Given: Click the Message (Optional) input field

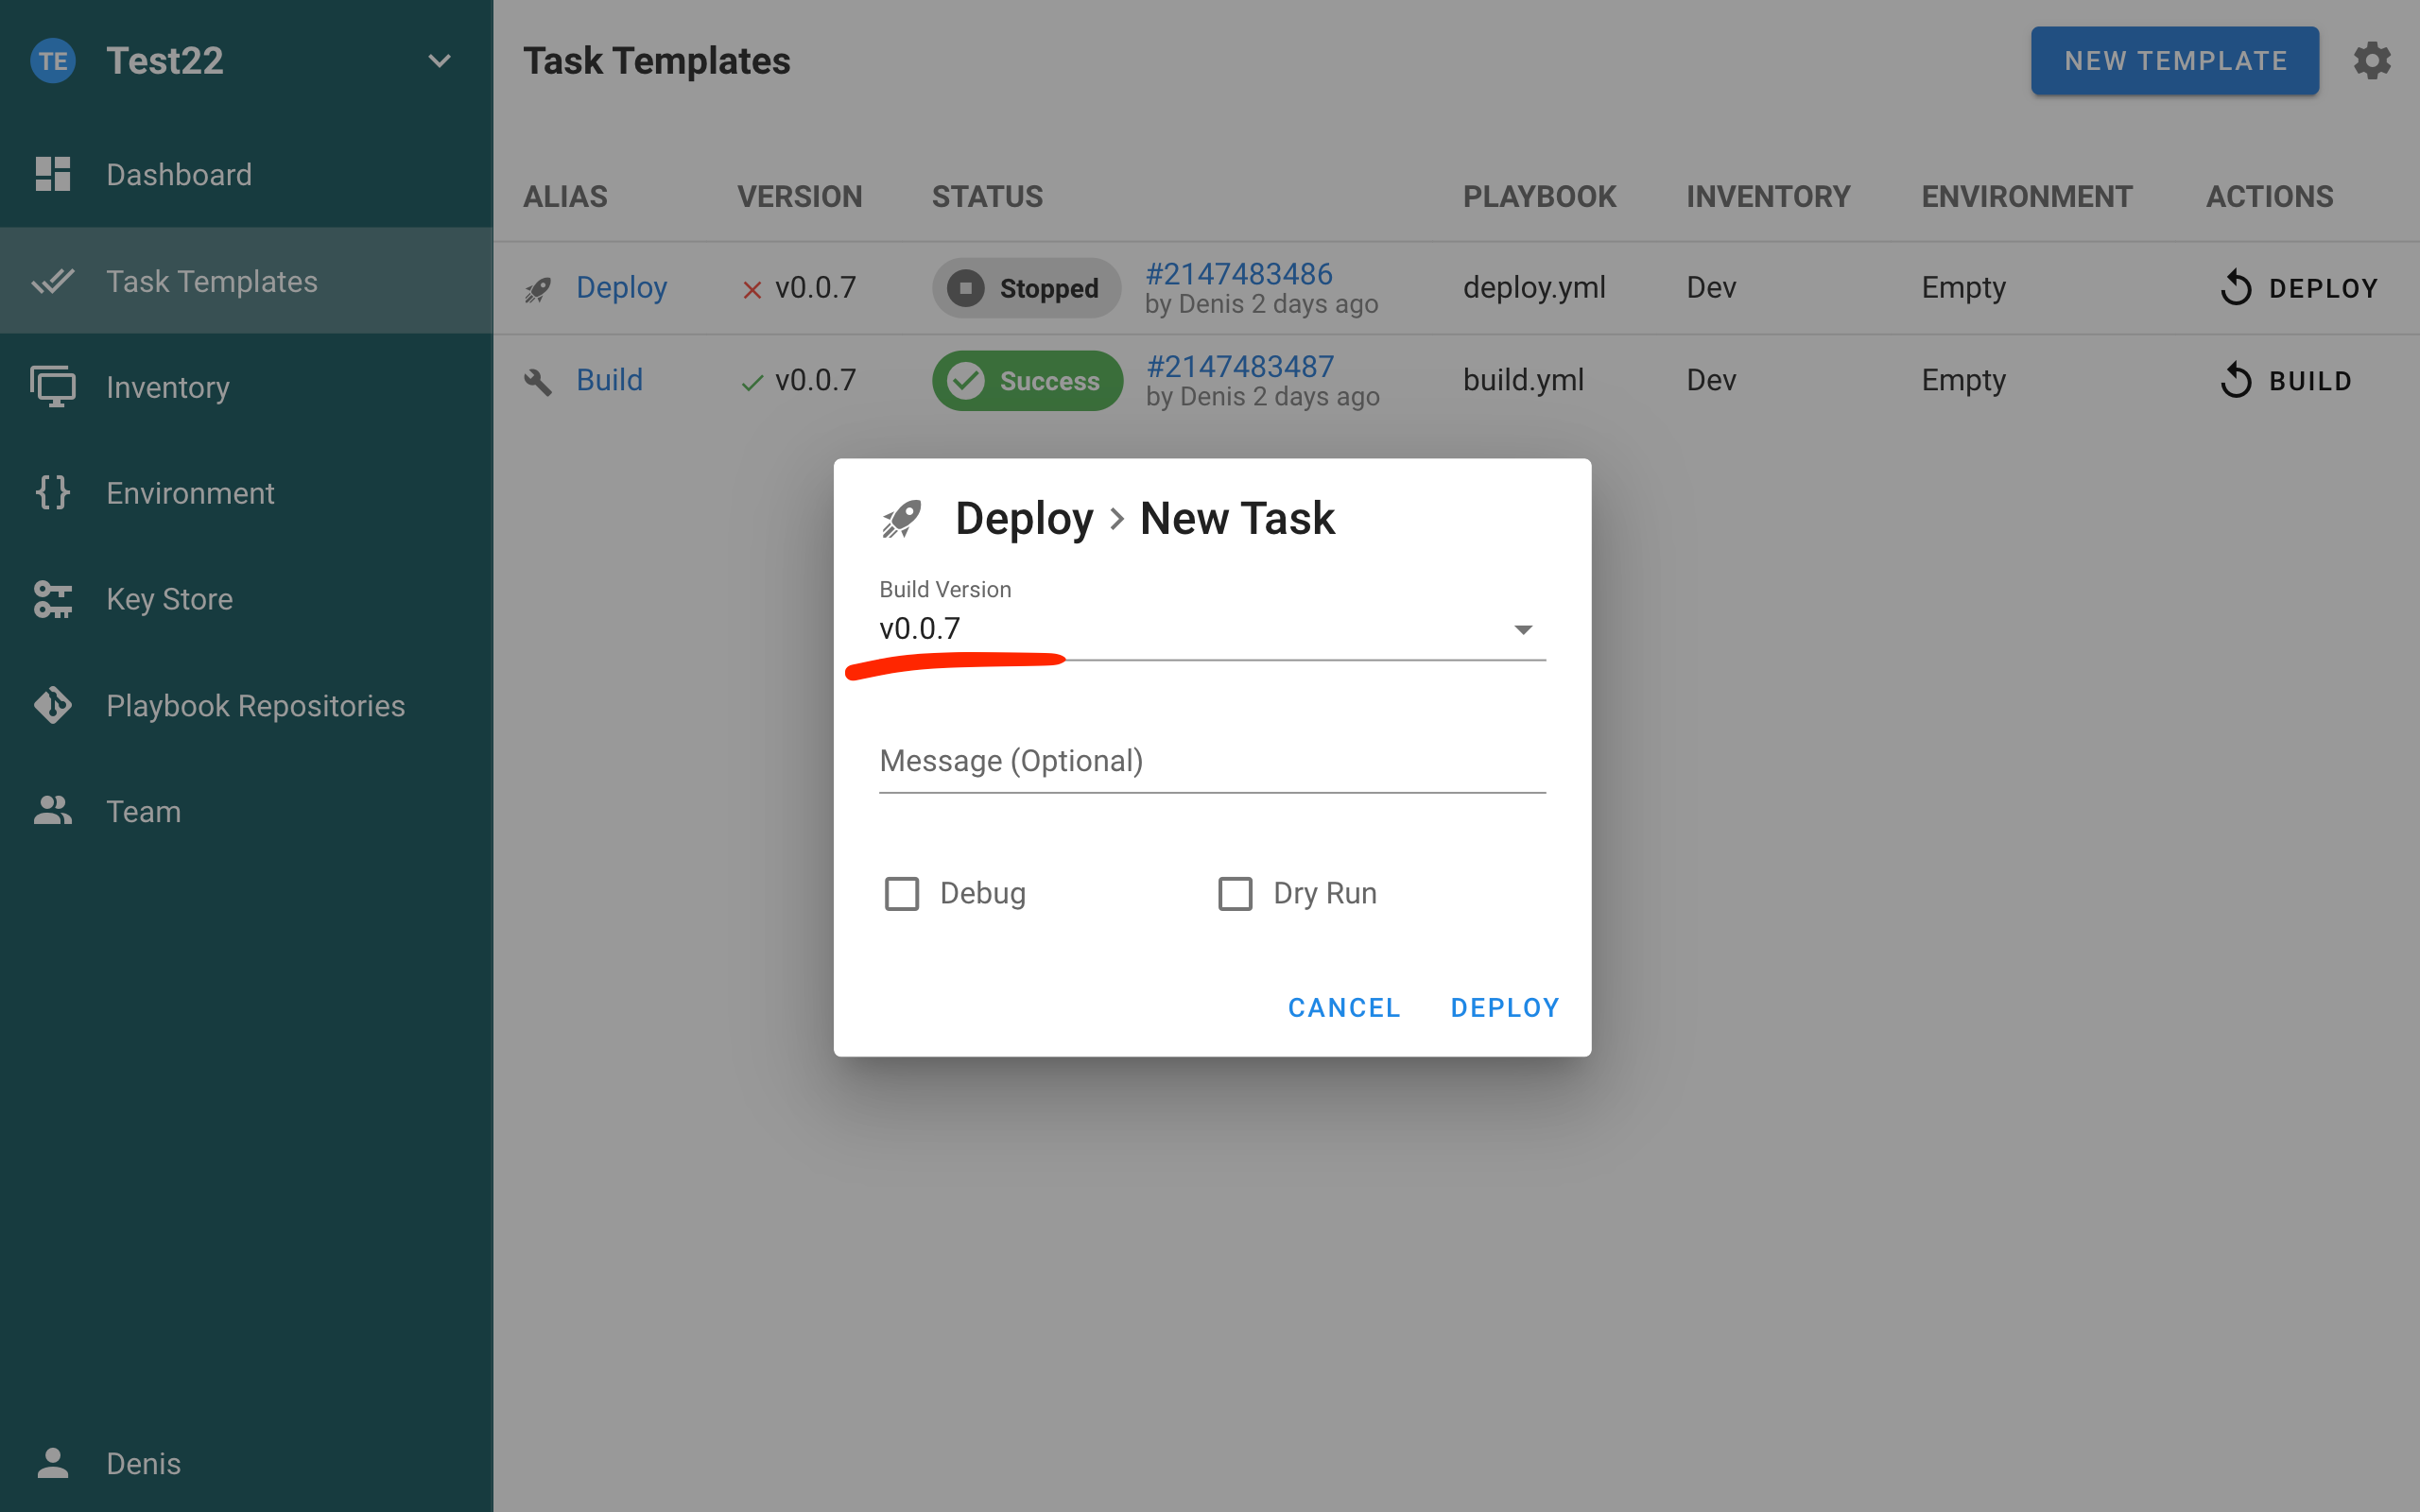Looking at the screenshot, I should (1211, 761).
